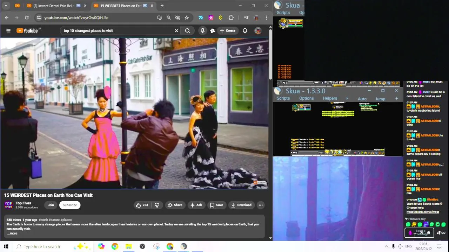449x252 pixels.
Task: Open the Chrome media control icon
Action: [x=246, y=17]
